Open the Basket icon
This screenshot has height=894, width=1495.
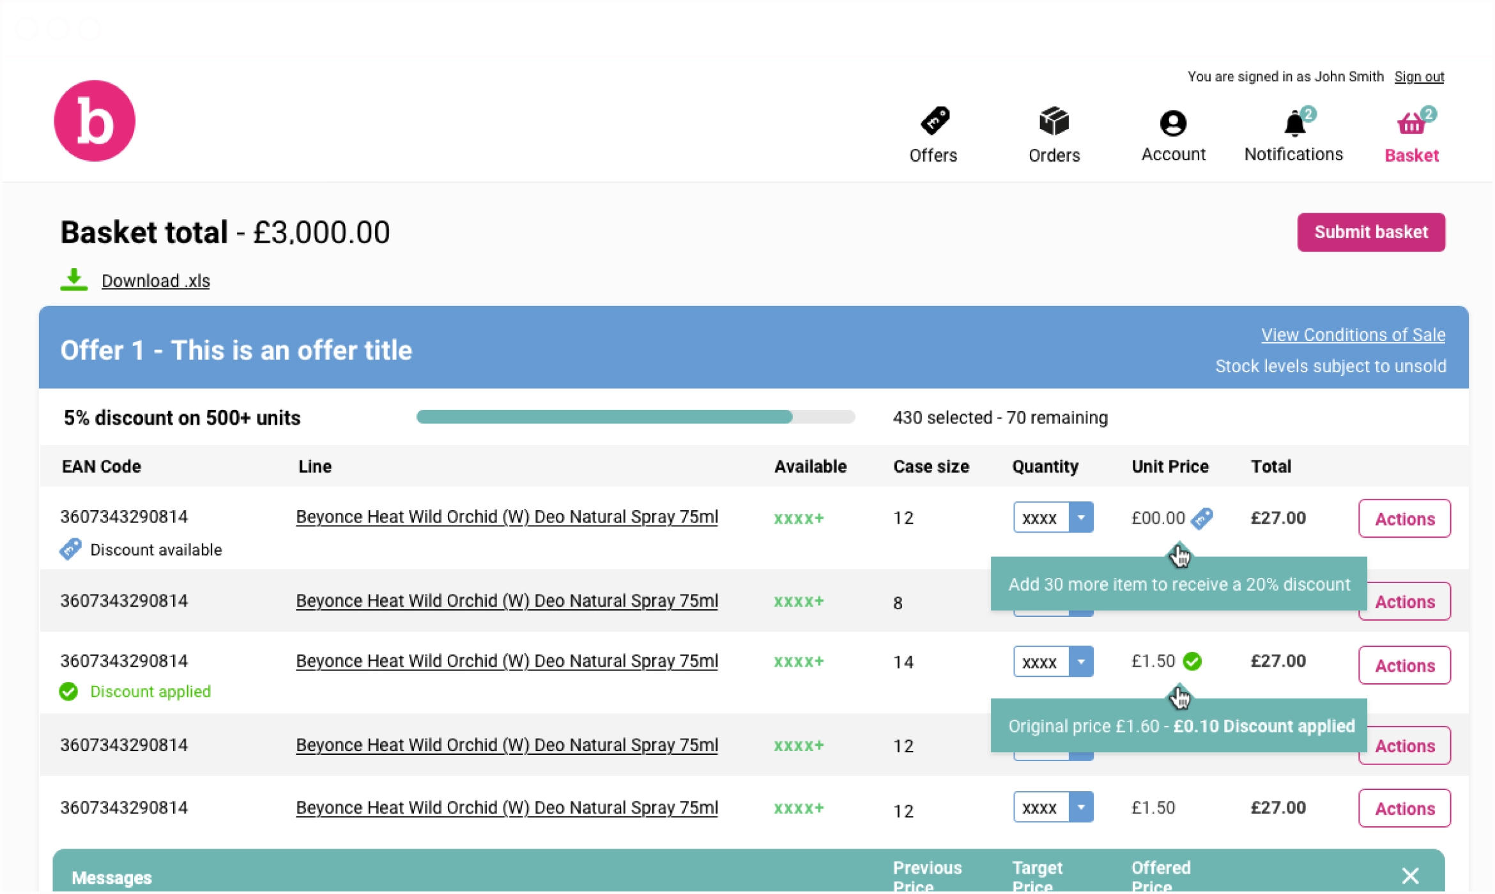point(1411,123)
